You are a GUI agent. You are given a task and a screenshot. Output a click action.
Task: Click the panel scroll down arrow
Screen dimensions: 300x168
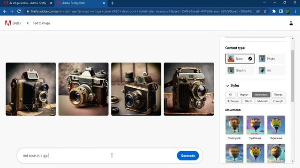pos(292,161)
